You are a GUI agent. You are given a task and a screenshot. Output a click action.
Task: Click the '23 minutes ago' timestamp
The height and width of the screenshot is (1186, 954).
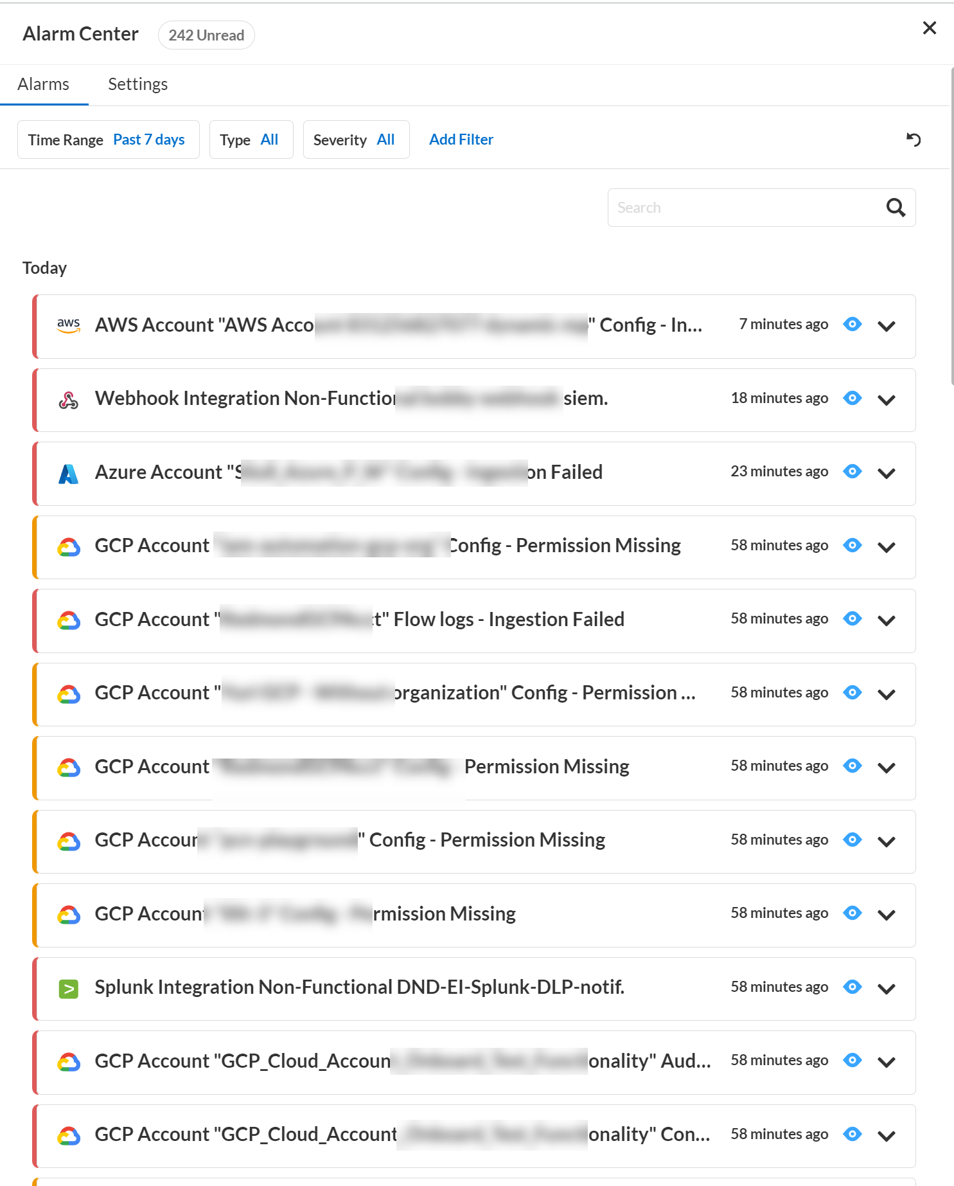click(779, 471)
